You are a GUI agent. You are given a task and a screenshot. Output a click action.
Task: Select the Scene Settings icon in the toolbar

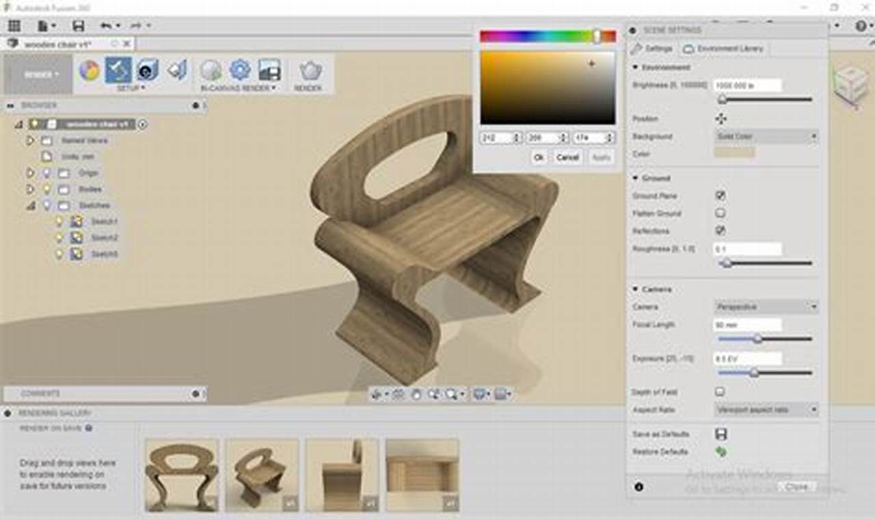click(118, 72)
